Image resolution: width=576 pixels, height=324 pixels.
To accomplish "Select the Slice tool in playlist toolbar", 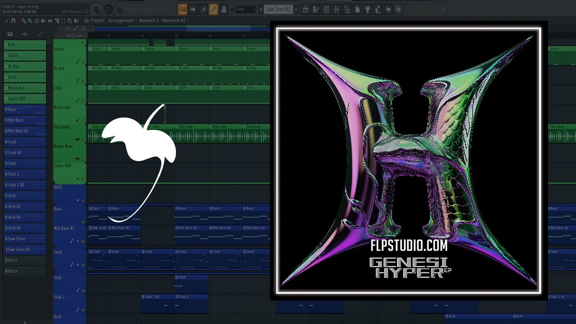I will [57, 21].
